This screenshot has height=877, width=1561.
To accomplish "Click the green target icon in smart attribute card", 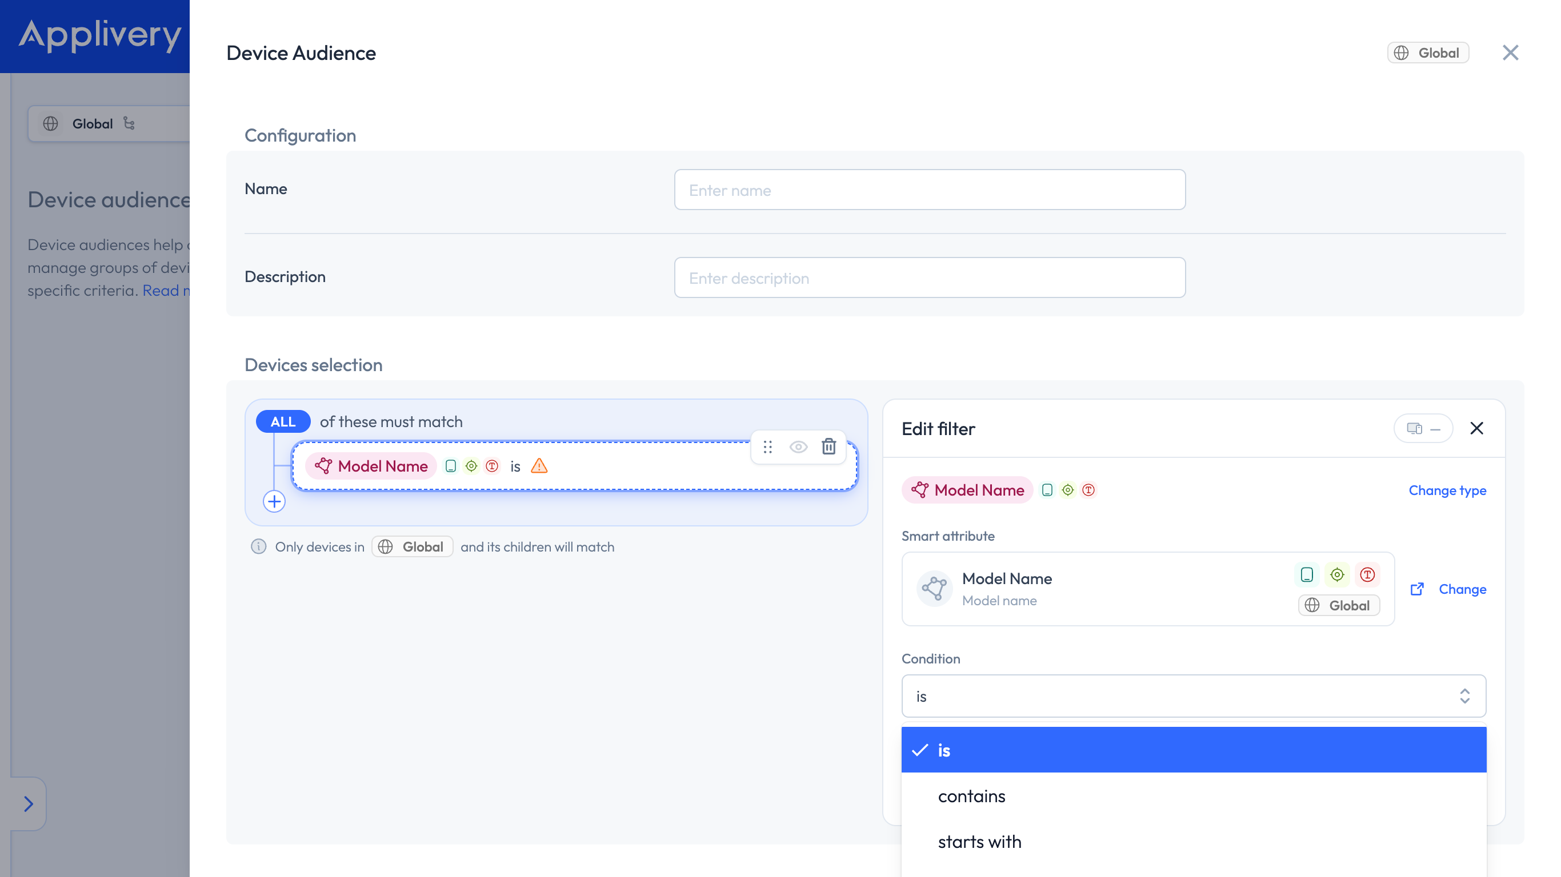I will pos(1337,574).
